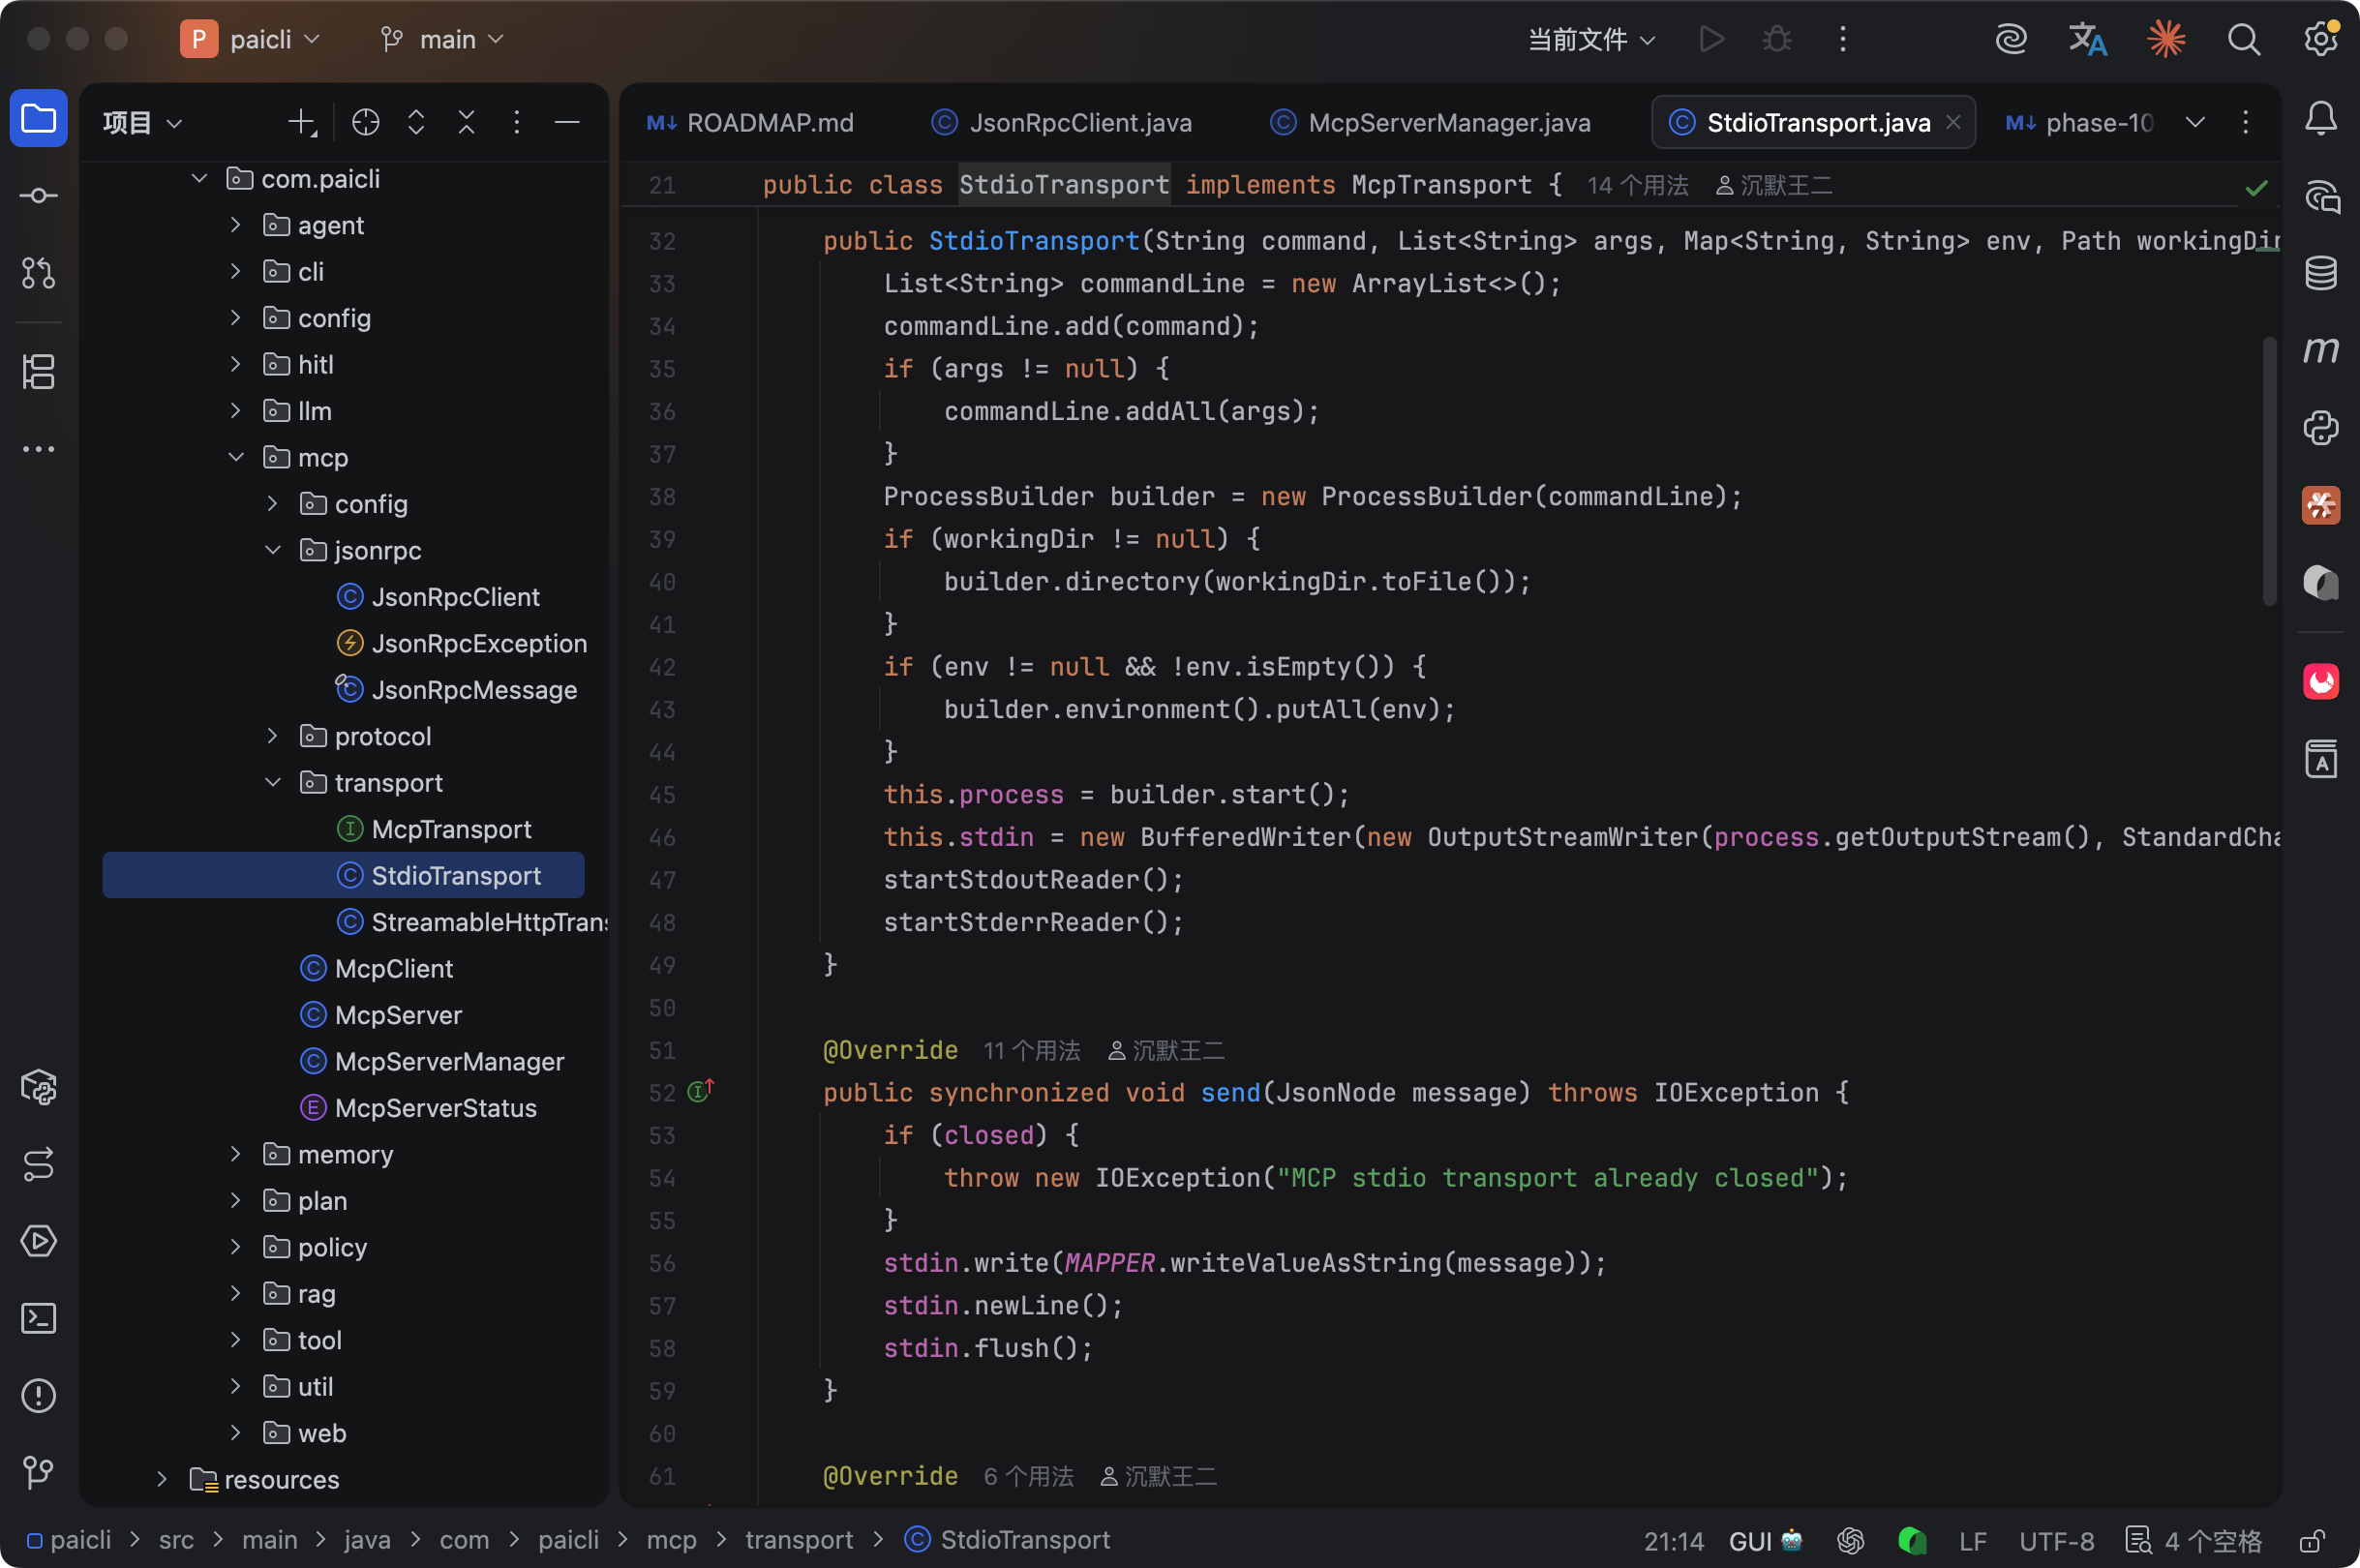Switch to the phase-10 tab
Image resolution: width=2360 pixels, height=1568 pixels.
point(2080,122)
